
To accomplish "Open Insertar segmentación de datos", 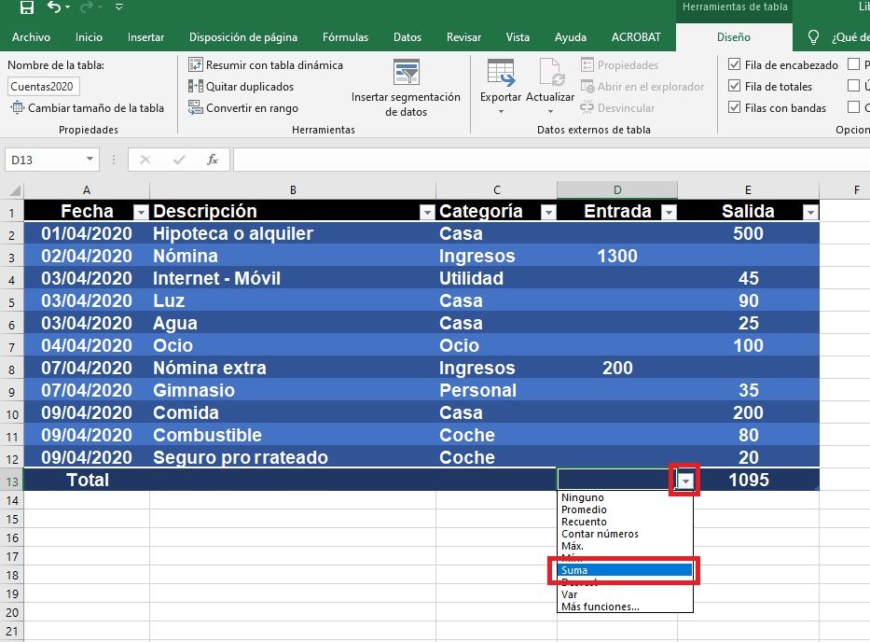I will tap(406, 88).
